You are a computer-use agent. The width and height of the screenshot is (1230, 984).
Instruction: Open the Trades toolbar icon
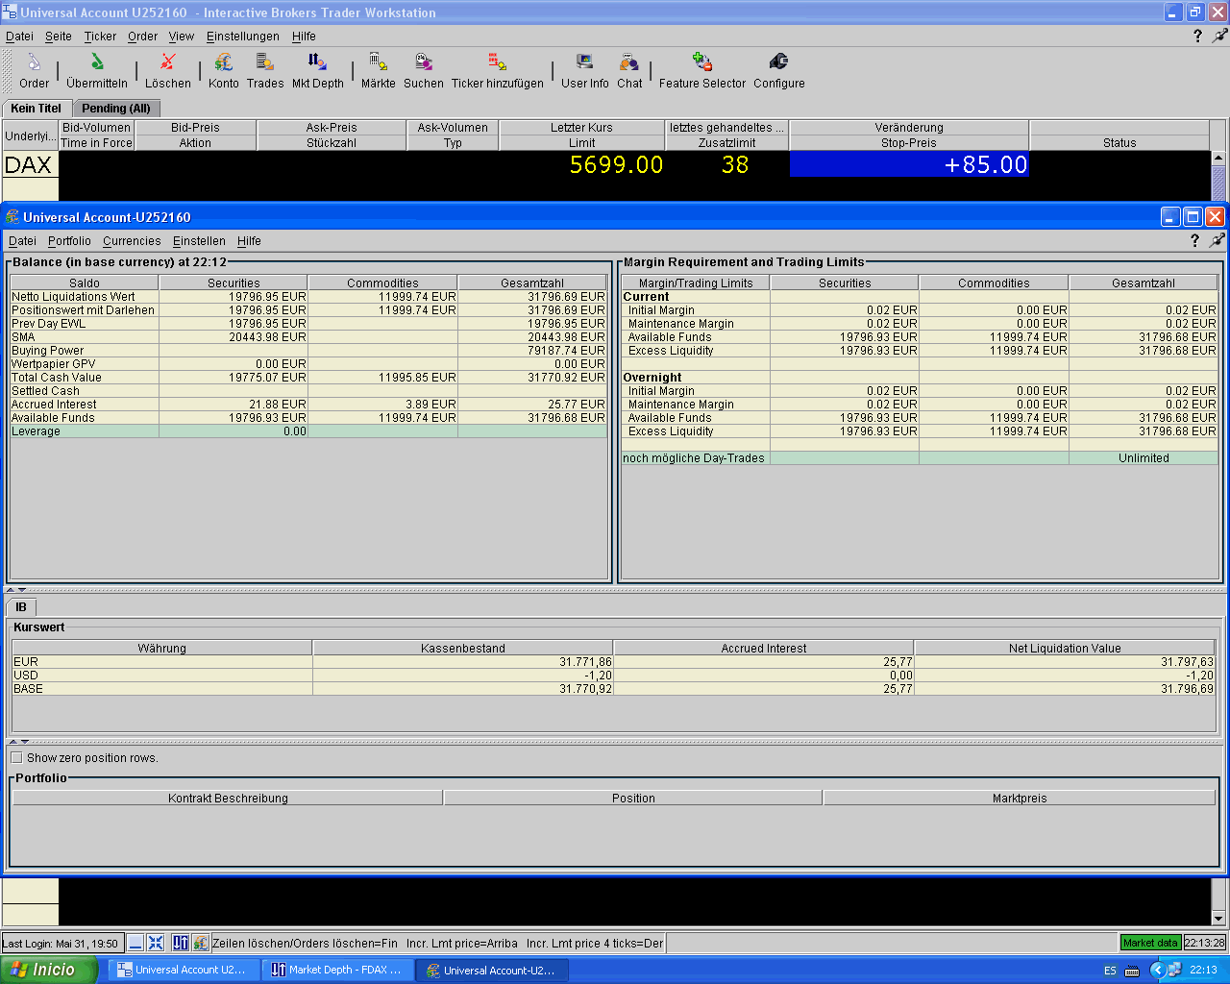pyautogui.click(x=264, y=62)
